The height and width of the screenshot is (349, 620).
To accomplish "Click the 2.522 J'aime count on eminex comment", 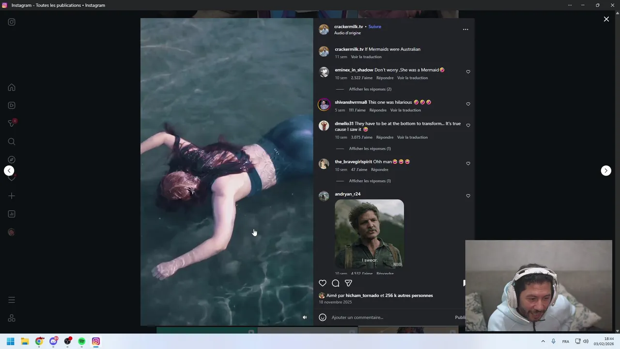I will click(362, 78).
